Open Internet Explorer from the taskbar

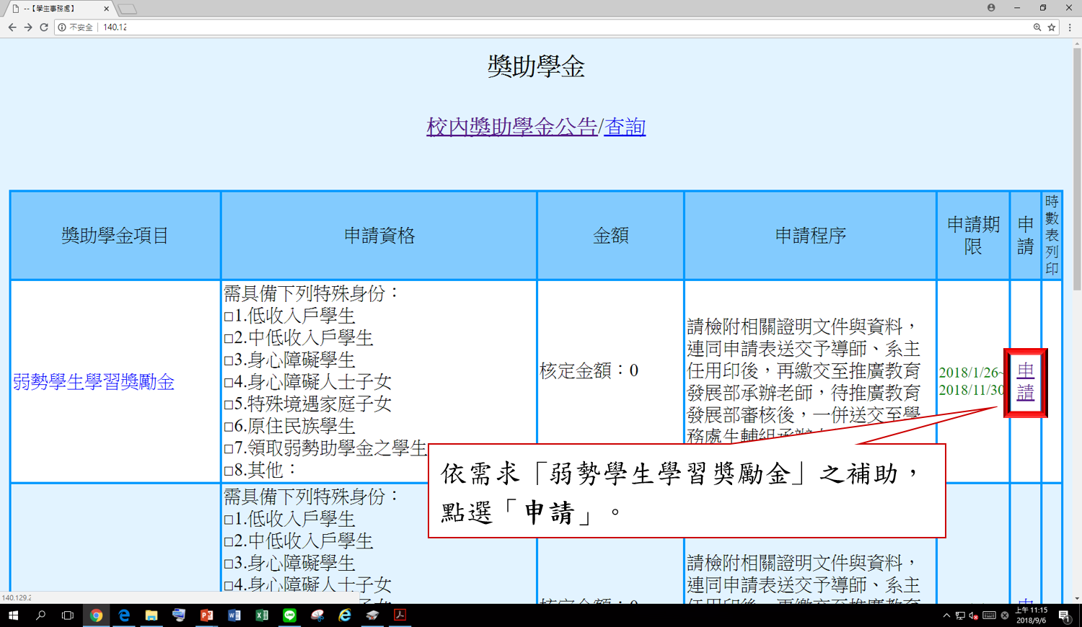(345, 615)
